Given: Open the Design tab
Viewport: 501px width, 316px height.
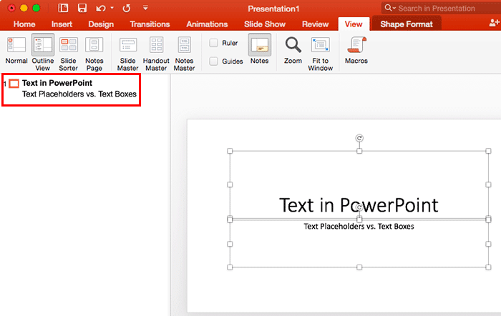Looking at the screenshot, I should pyautogui.click(x=101, y=24).
